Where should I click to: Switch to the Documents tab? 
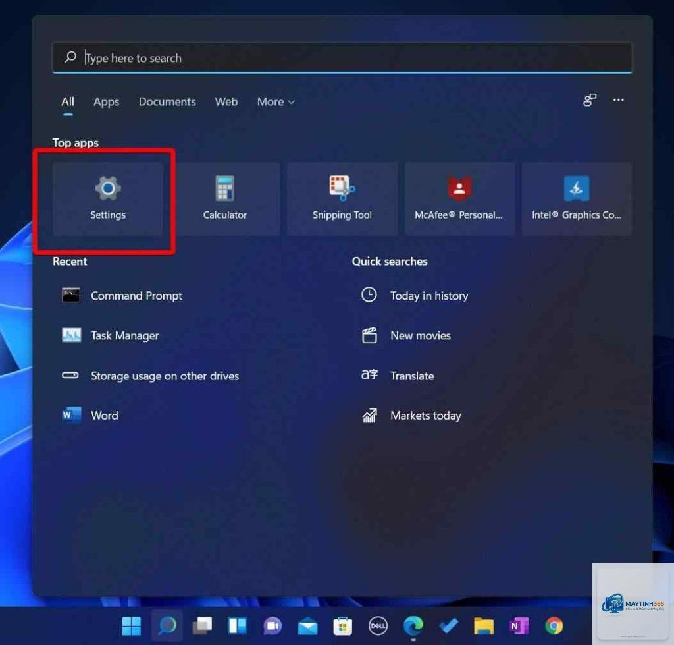coord(167,102)
